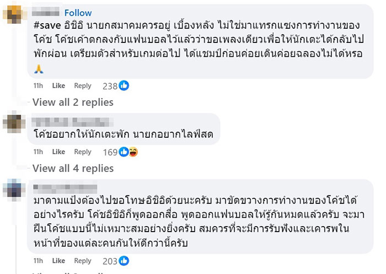
Task: Reply to the comment with 238 reactions
Action: tap(83, 85)
